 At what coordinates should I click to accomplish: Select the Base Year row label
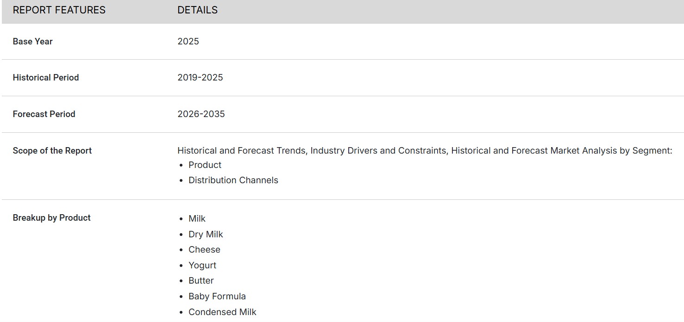(x=32, y=42)
